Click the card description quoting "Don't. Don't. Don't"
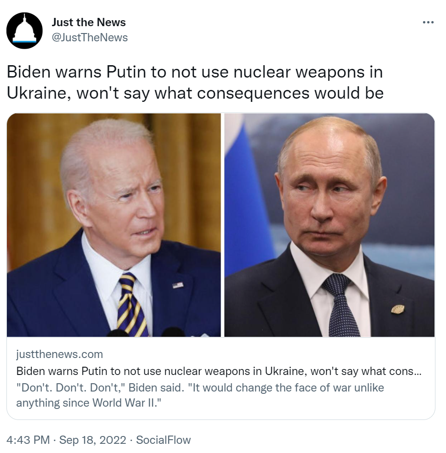446x453 pixels. coord(200,395)
